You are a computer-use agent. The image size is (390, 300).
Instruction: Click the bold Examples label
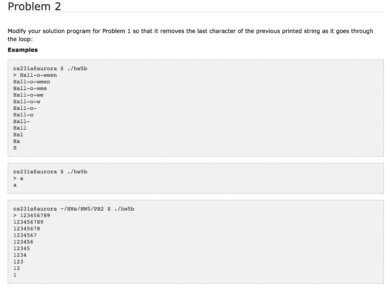22,50
